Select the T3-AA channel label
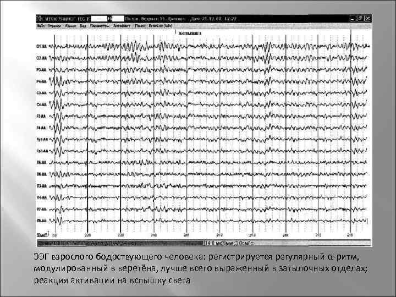396x297 pixels. [41, 186]
